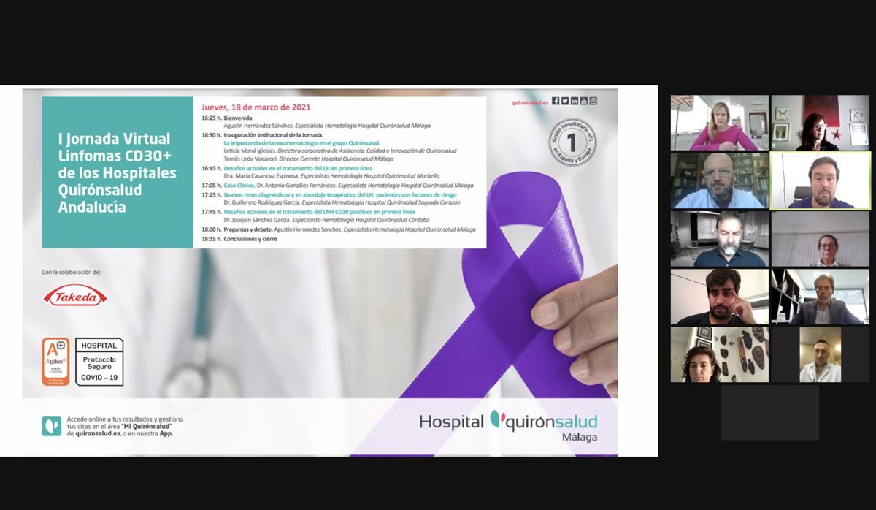876x510 pixels.
Task: Select the 18:00 h. Preguntas y debate line
Action: (x=339, y=229)
